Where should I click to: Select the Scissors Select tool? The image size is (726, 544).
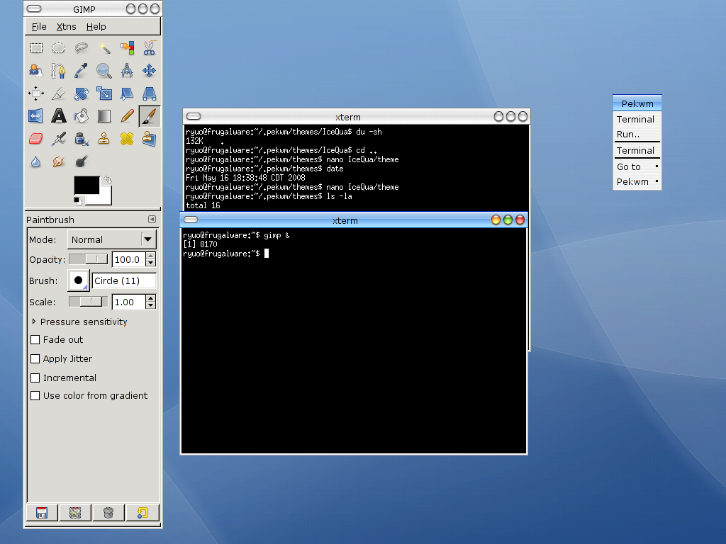tap(149, 47)
